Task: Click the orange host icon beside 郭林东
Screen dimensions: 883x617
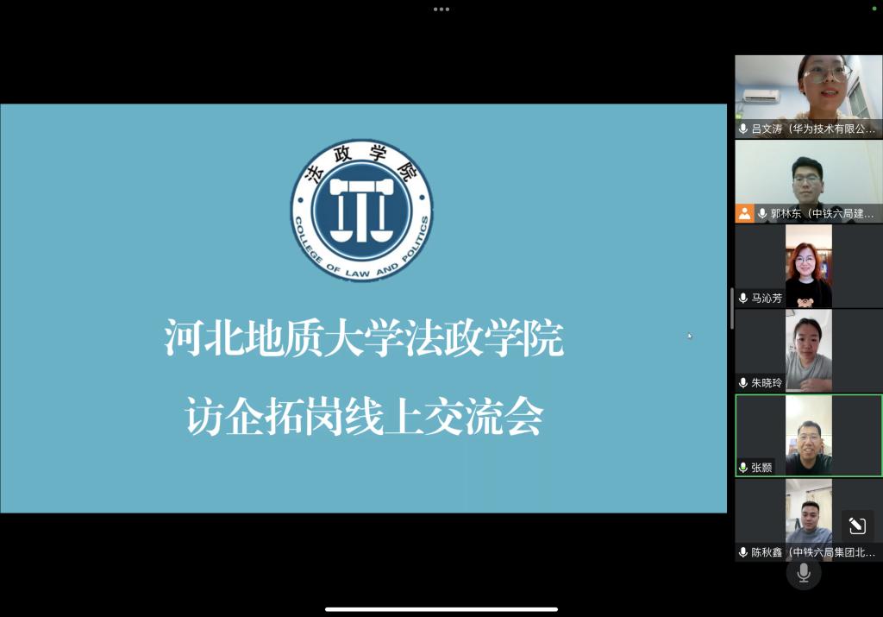Action: 744,213
